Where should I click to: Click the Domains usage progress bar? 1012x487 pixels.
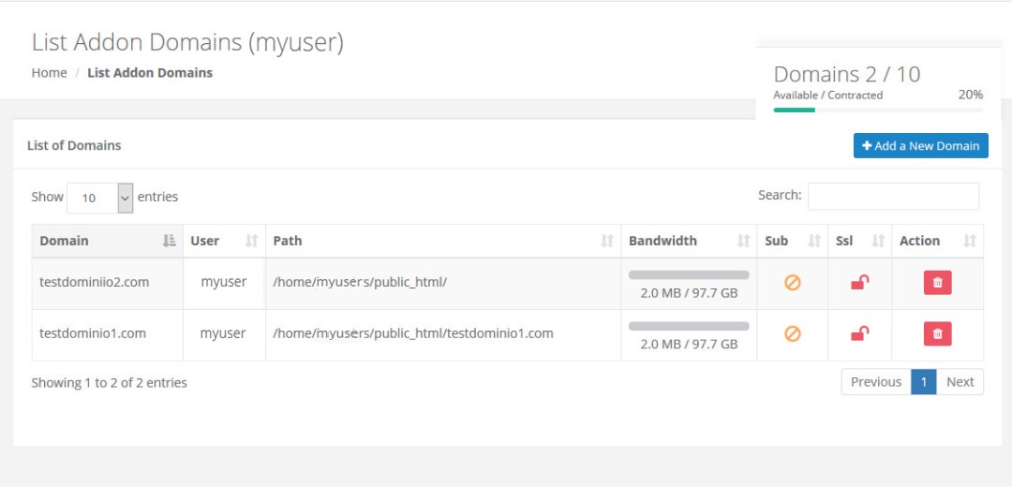click(878, 111)
